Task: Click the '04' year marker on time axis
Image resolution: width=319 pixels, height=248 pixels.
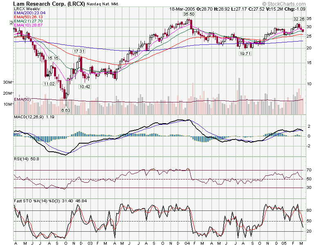Action: click(x=187, y=244)
